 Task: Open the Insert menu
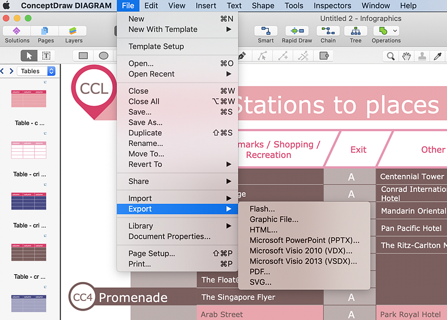[206, 6]
